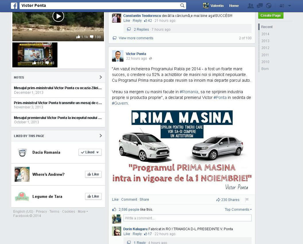
Task: Click post timestamp 22 hours ago
Action: point(136,58)
